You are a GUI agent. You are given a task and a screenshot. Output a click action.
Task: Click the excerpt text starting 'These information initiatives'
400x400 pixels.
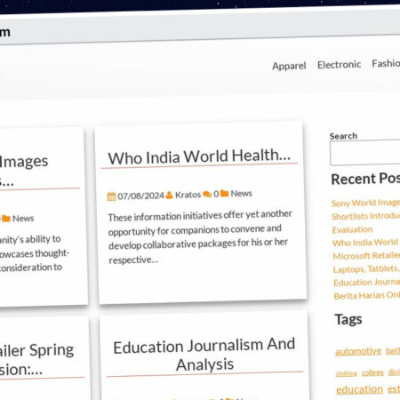tap(200, 237)
